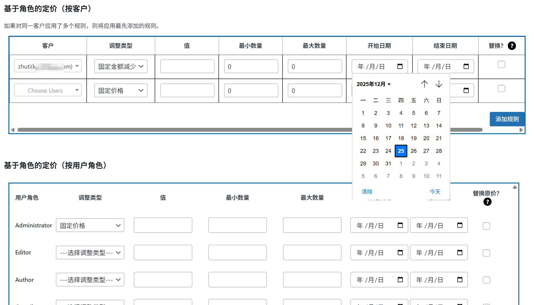Click the 客户 column header
Image resolution: width=534 pixels, height=305 pixels.
click(x=48, y=46)
